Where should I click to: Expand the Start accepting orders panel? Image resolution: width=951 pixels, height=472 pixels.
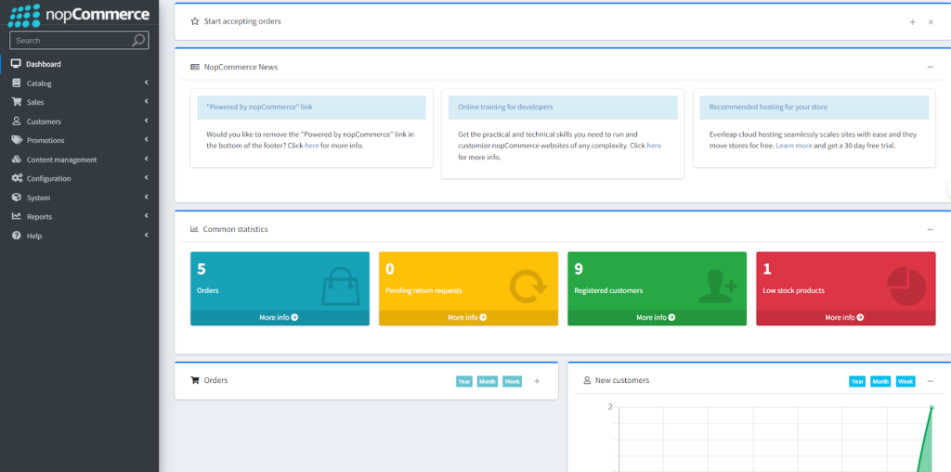912,22
